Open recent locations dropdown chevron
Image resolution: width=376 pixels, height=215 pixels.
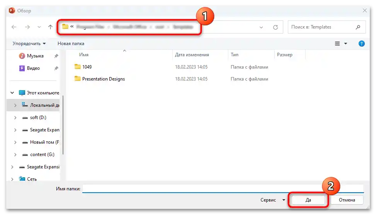tap(39, 27)
